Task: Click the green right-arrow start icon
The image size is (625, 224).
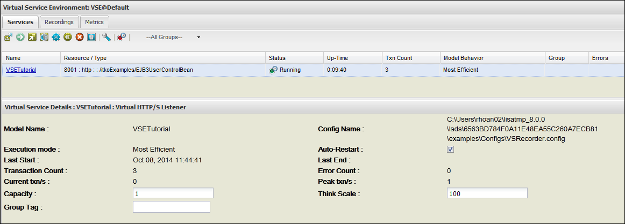Action: click(x=20, y=37)
